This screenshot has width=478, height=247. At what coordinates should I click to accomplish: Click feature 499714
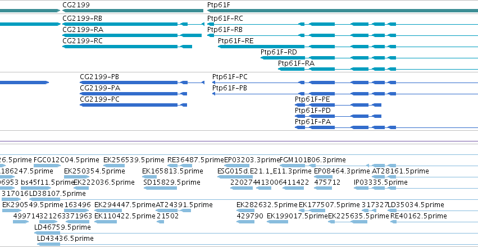coord(21,222)
